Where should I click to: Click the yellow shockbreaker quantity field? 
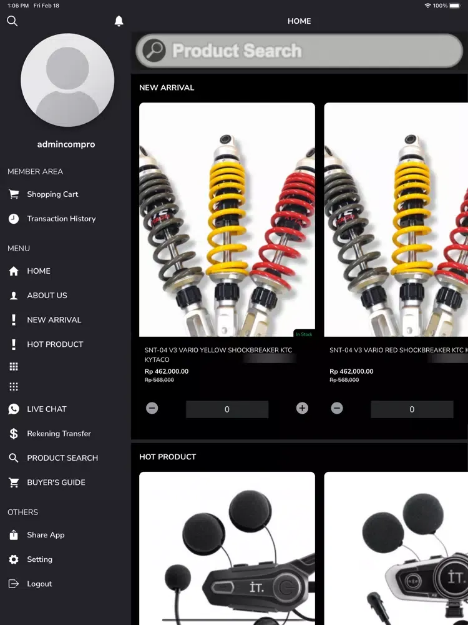[x=227, y=409]
